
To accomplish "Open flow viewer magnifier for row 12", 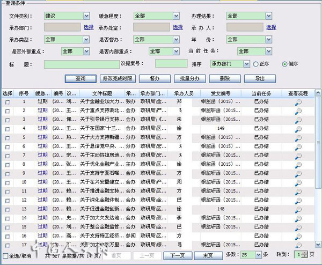I will pos(298,201).
